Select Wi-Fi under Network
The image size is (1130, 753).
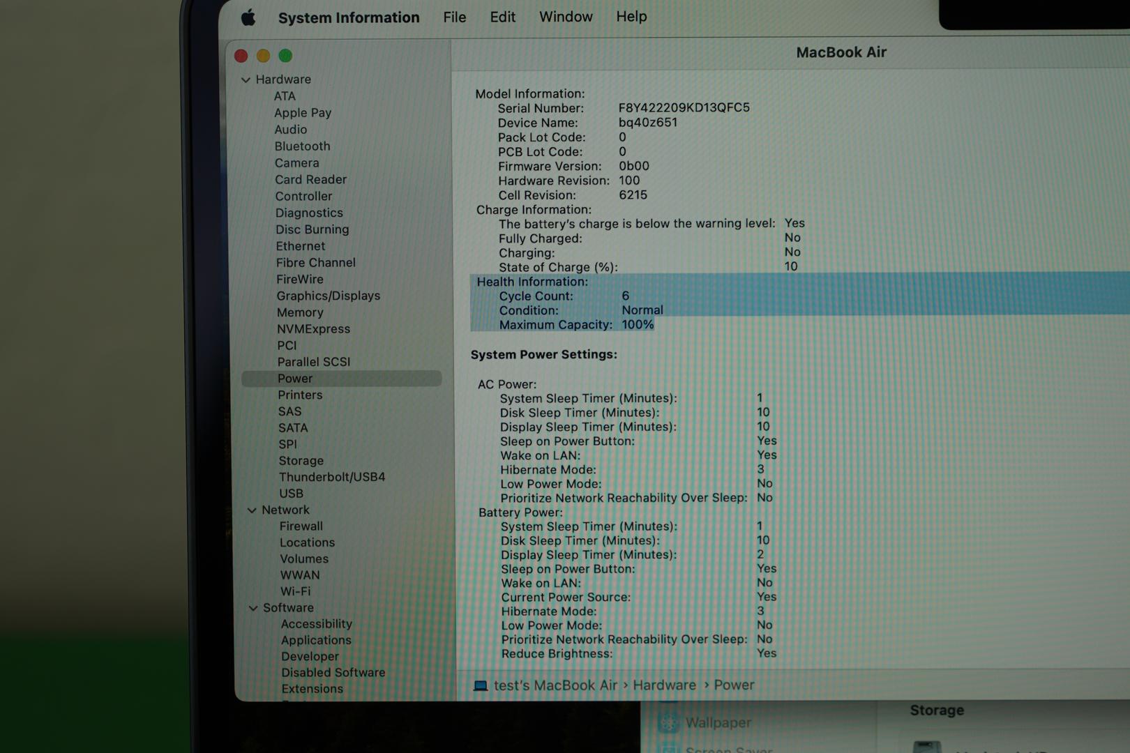(295, 591)
